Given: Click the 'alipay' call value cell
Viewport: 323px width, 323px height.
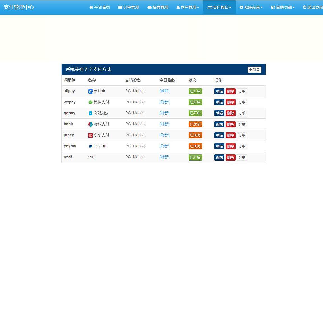Looking at the screenshot, I should [69, 91].
